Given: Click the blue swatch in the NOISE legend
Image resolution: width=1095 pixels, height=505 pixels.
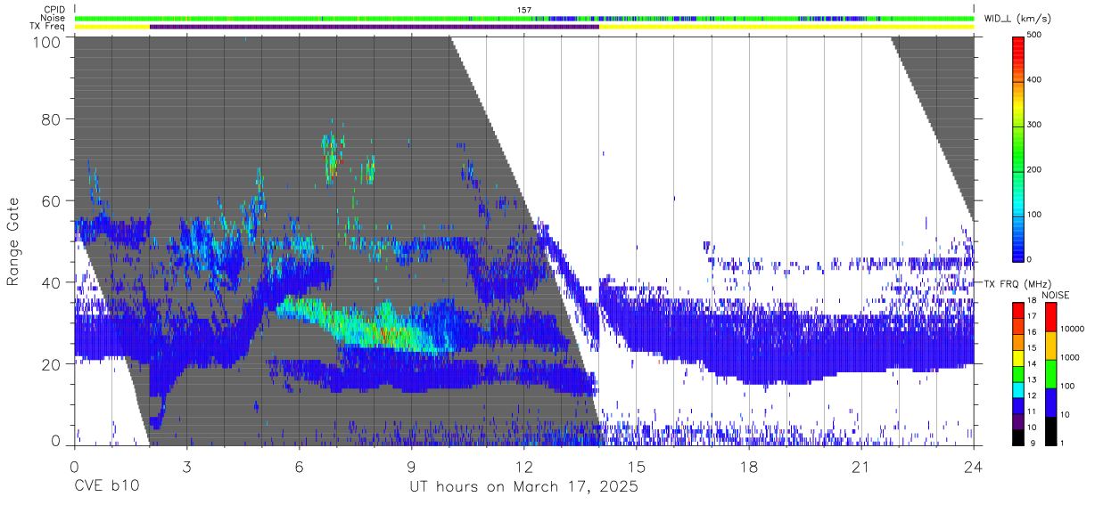Looking at the screenshot, I should pos(1050,402).
